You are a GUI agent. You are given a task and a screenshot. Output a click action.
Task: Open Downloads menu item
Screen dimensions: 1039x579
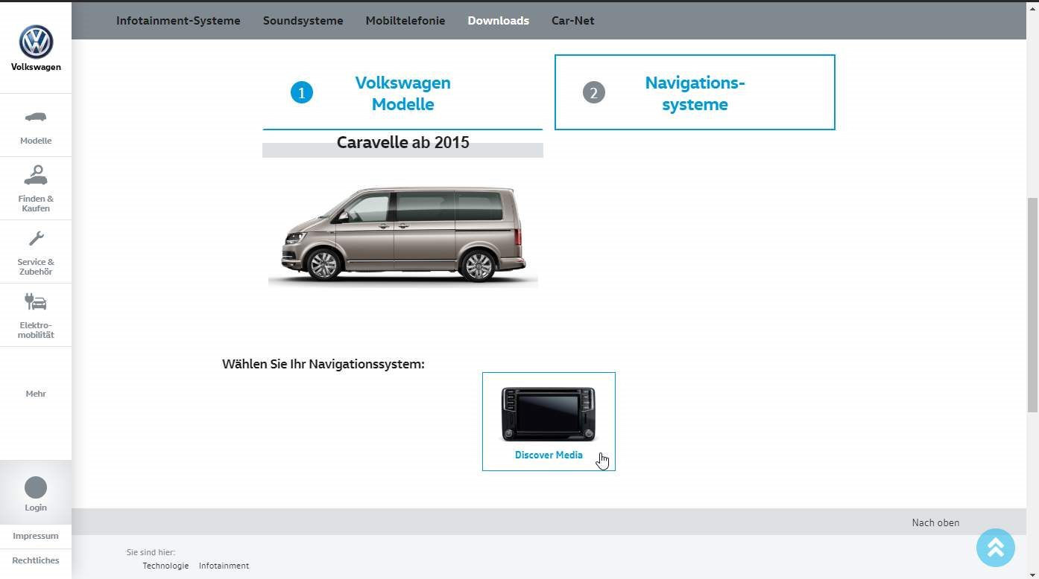click(x=499, y=21)
